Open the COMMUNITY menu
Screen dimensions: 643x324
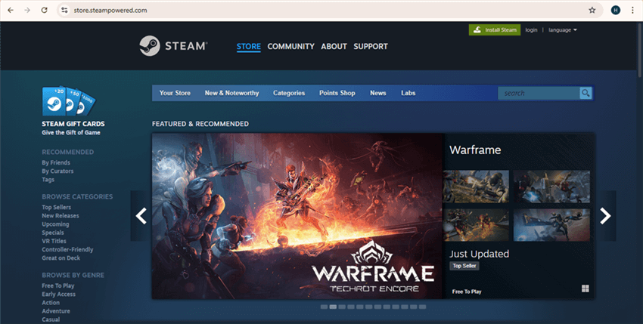(x=290, y=46)
